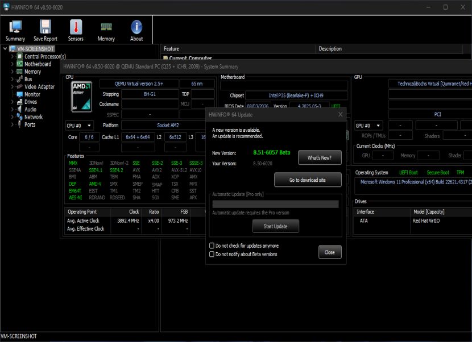
Task: Close the HWiNFO 64 Update dialog
Action: [x=341, y=115]
